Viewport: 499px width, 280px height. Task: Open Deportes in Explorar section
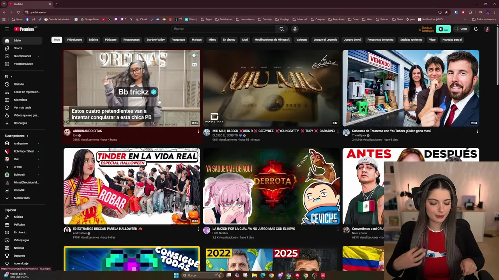22,255
